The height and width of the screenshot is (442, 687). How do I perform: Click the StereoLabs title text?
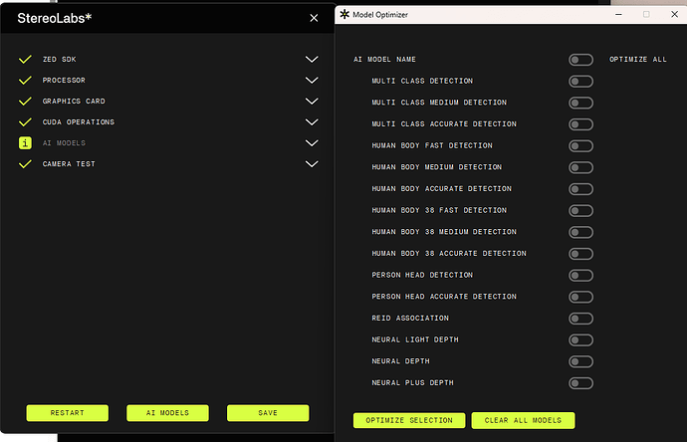(x=55, y=18)
